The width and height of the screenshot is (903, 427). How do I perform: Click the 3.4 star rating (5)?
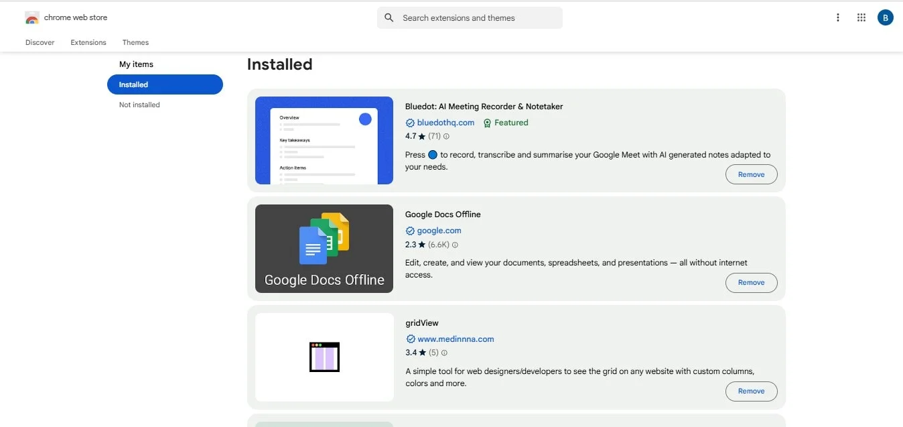tap(421, 353)
